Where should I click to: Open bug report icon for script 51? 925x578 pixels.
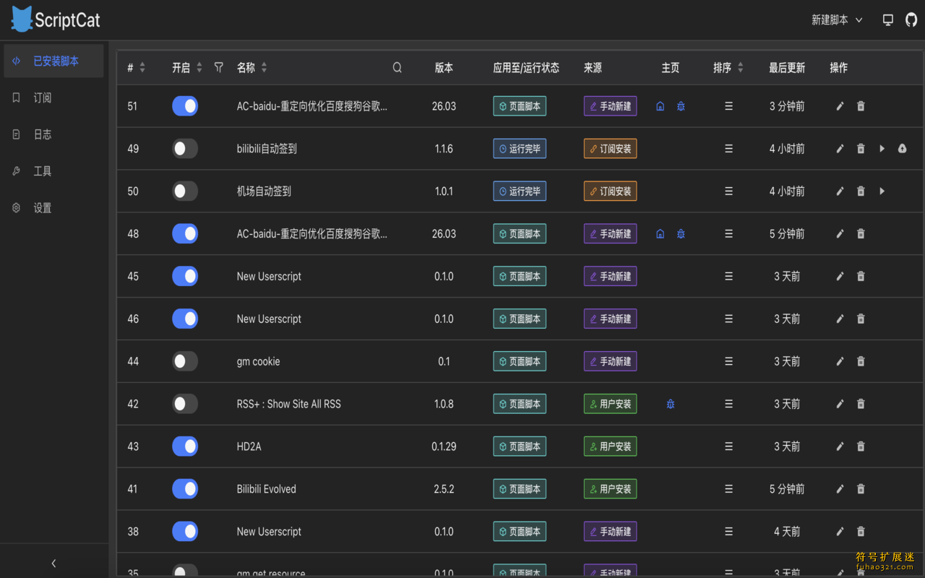click(x=681, y=106)
